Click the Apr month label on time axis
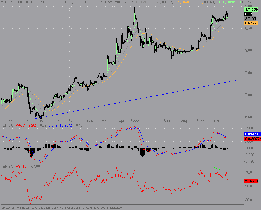Viewport: 261px width, 210px height. tap(122, 121)
